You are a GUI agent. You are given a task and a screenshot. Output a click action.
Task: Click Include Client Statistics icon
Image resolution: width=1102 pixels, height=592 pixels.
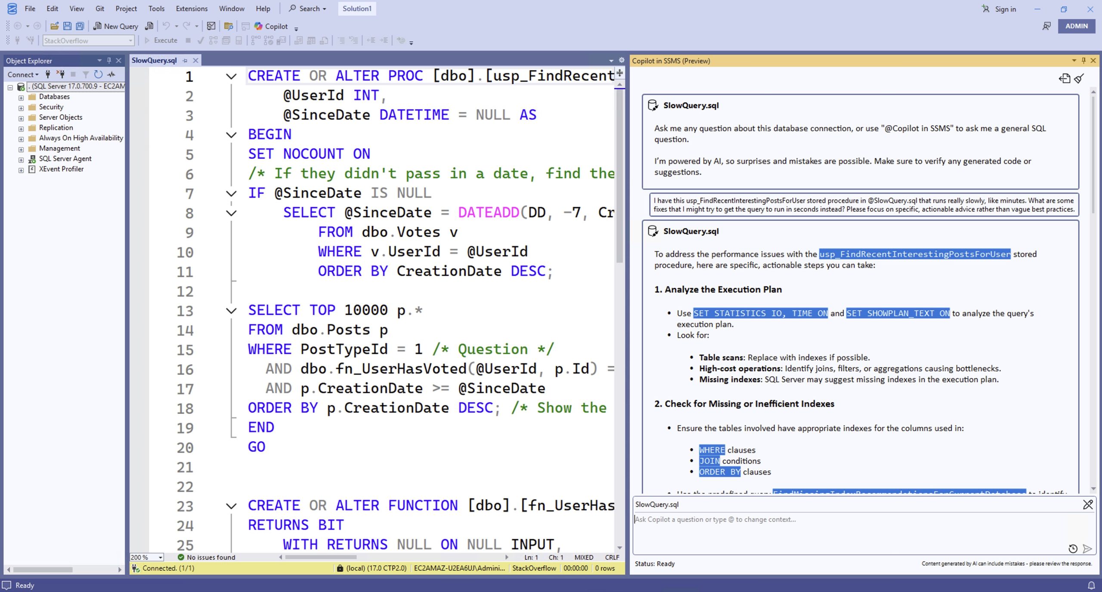pyautogui.click(x=282, y=40)
